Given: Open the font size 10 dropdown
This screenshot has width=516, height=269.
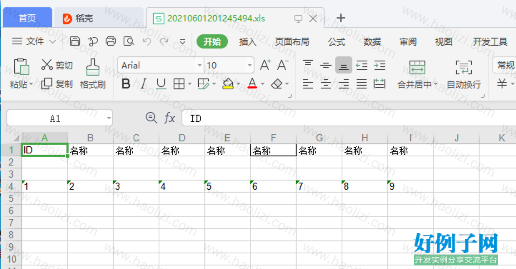Looking at the screenshot, I should pos(249,66).
